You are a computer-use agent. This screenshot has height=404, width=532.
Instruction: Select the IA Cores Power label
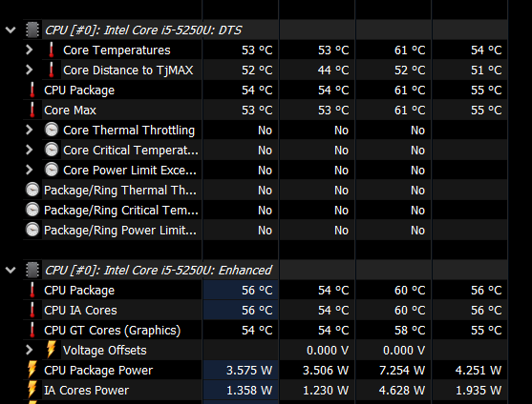coord(87,390)
